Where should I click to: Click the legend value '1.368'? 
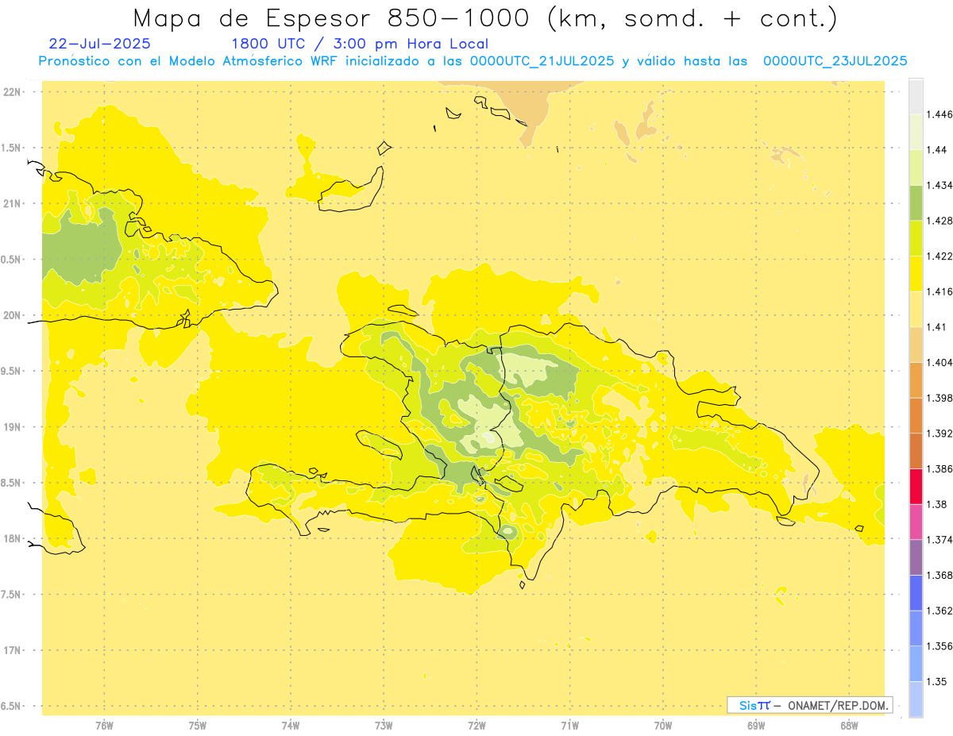coord(939,575)
